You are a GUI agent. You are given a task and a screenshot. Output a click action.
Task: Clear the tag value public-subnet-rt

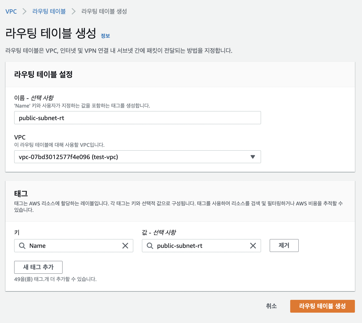pyautogui.click(x=253, y=246)
